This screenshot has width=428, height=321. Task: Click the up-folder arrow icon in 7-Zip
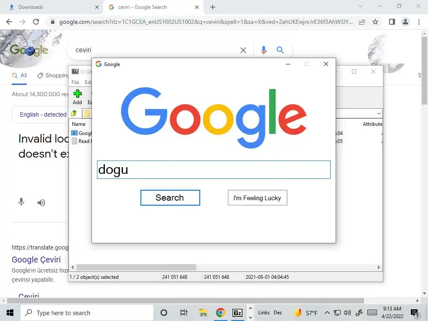pyautogui.click(x=74, y=113)
